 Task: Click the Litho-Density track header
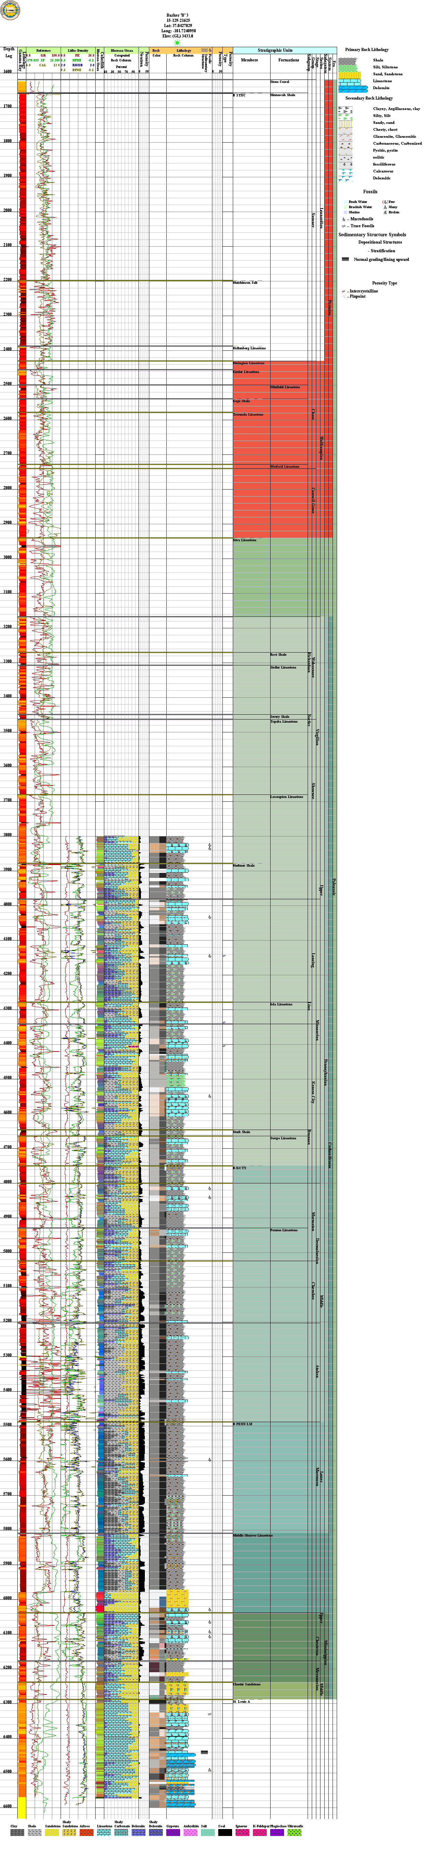coord(78,51)
